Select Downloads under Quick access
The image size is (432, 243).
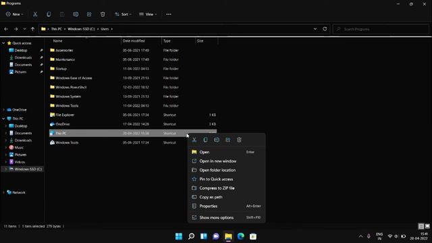click(22, 57)
